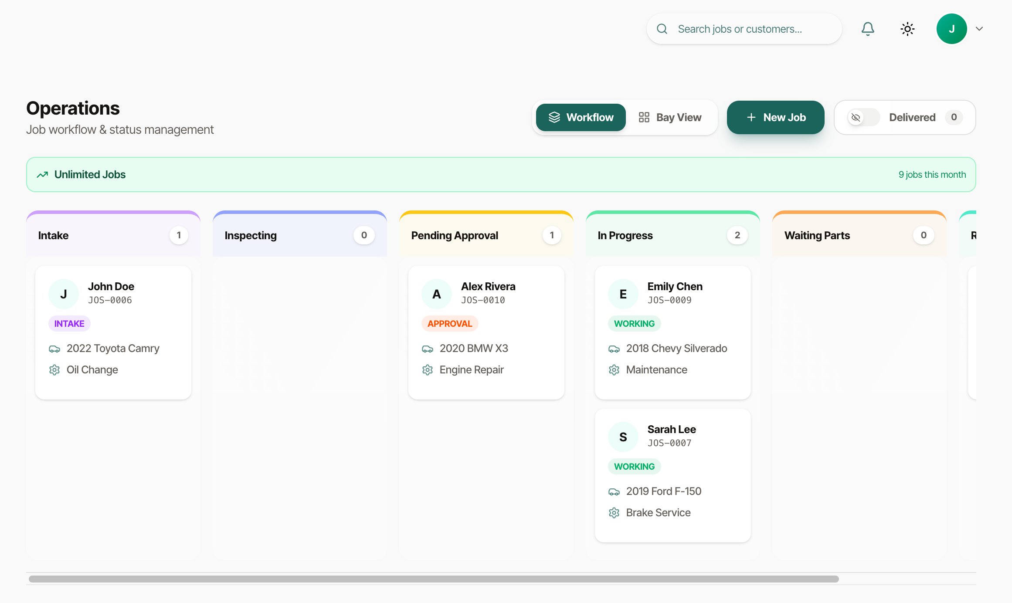Click the horizontal scrollbar thumb
Image resolution: width=1012 pixels, height=603 pixels.
coord(433,579)
